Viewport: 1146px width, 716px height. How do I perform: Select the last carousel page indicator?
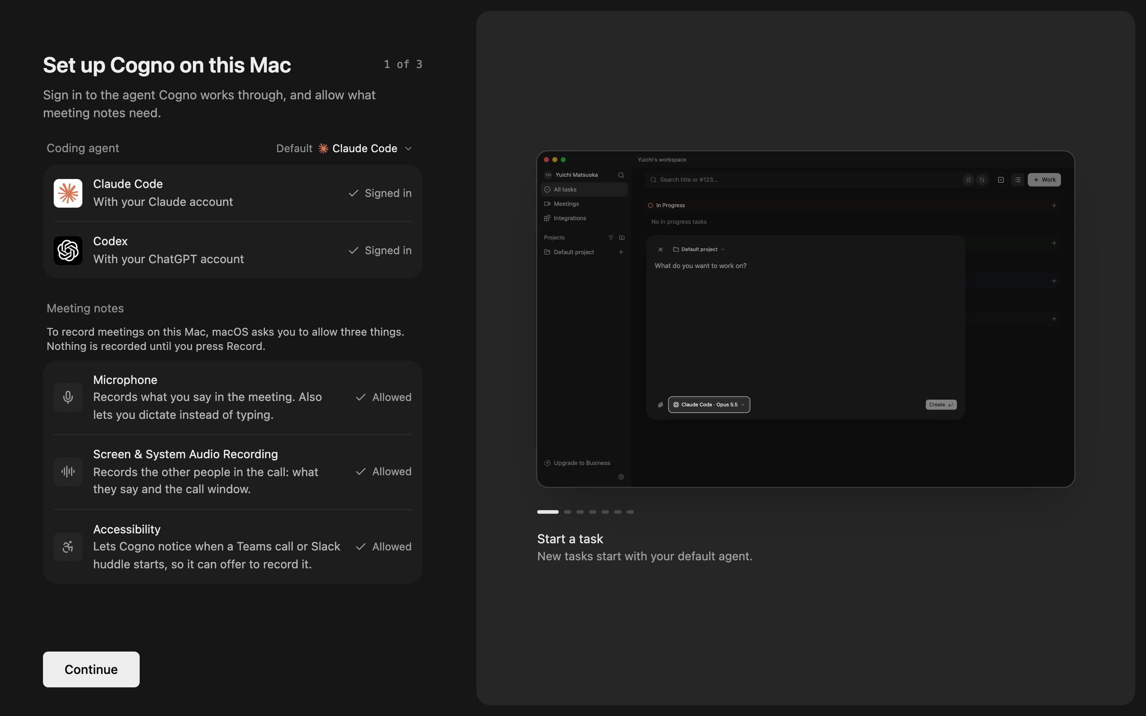coord(630,512)
